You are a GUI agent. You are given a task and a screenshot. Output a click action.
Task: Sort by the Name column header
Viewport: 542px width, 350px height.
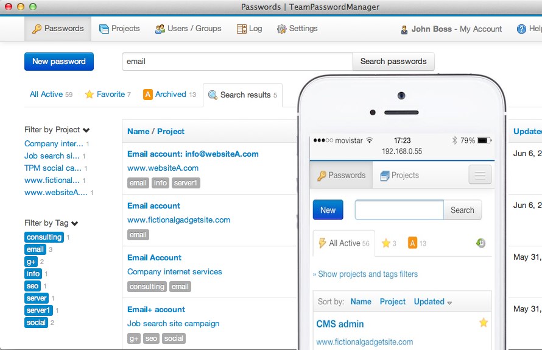click(x=138, y=132)
